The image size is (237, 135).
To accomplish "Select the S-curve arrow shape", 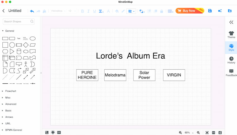I will tap(19, 71).
